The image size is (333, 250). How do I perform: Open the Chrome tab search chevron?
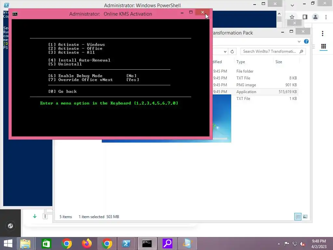point(292,5)
